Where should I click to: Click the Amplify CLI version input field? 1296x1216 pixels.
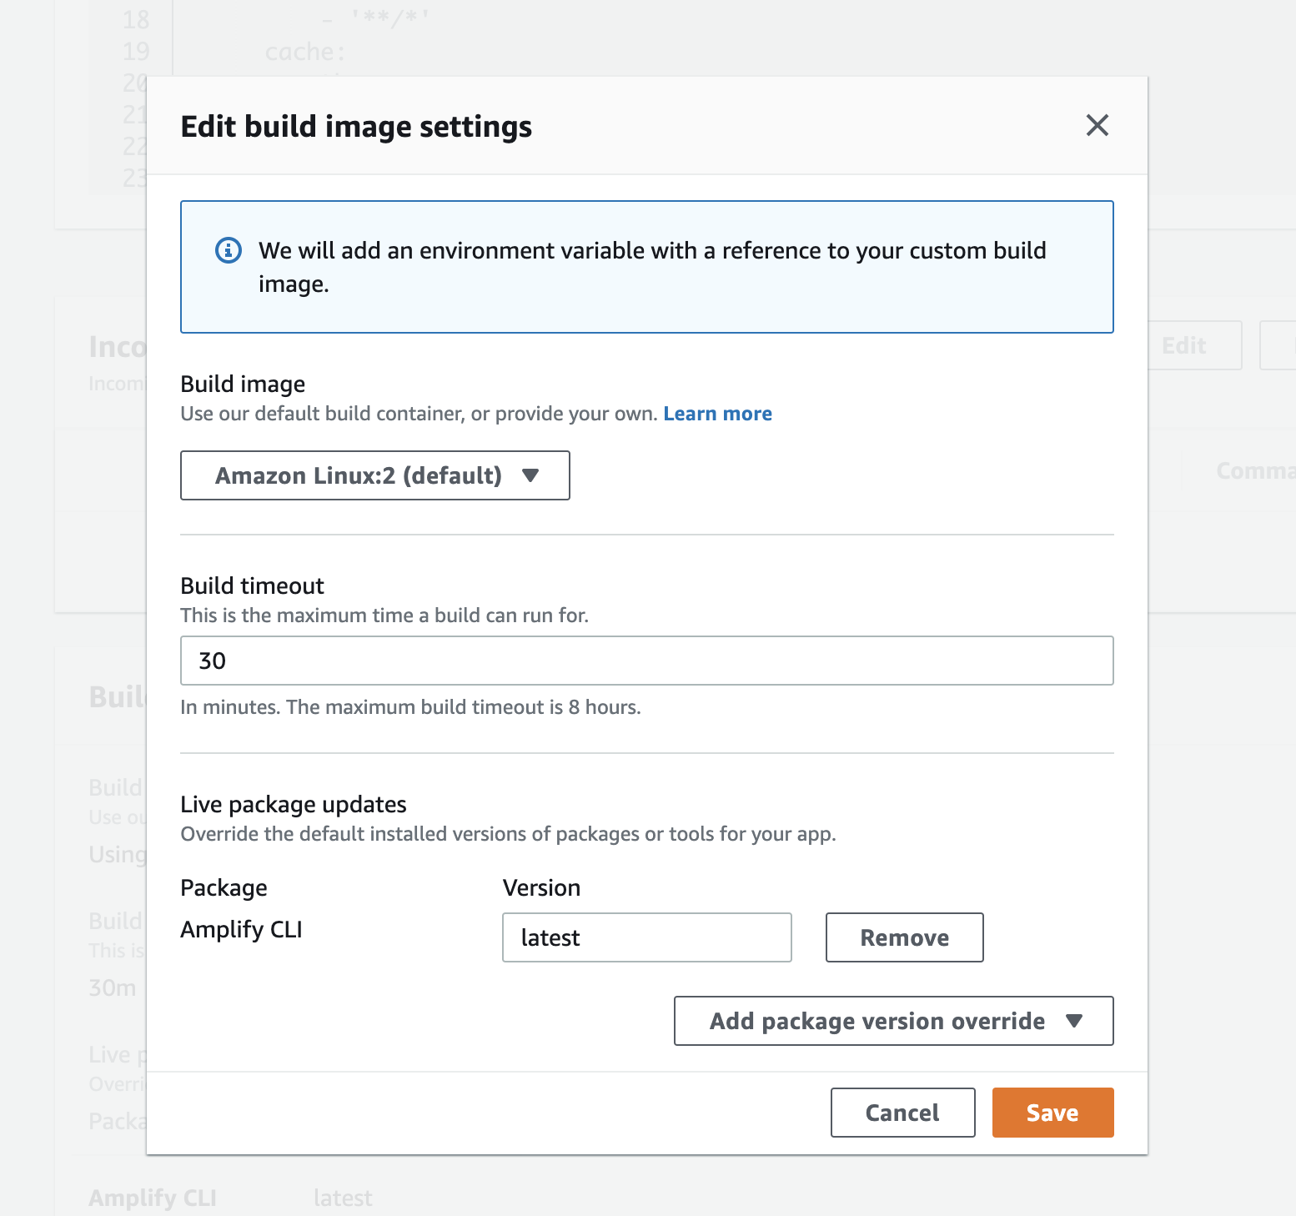click(x=647, y=937)
